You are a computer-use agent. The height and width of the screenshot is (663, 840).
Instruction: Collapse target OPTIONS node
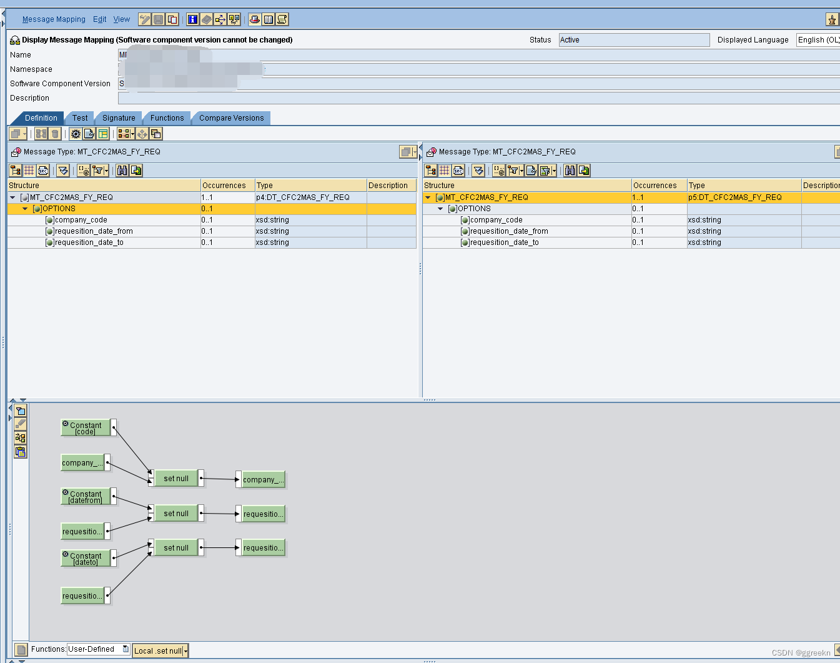coord(440,209)
